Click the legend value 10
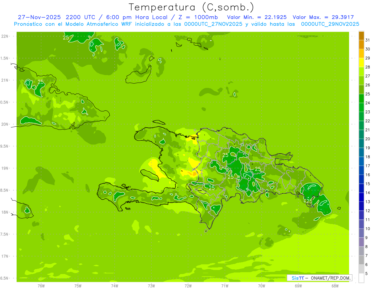 point(368,229)
